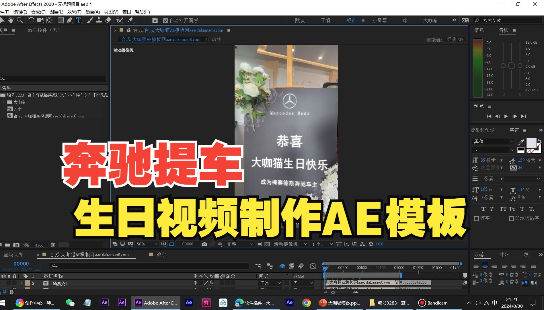This screenshot has height=310, width=544.
Task: Open the 黑体 font family dropdown
Action: click(x=494, y=142)
